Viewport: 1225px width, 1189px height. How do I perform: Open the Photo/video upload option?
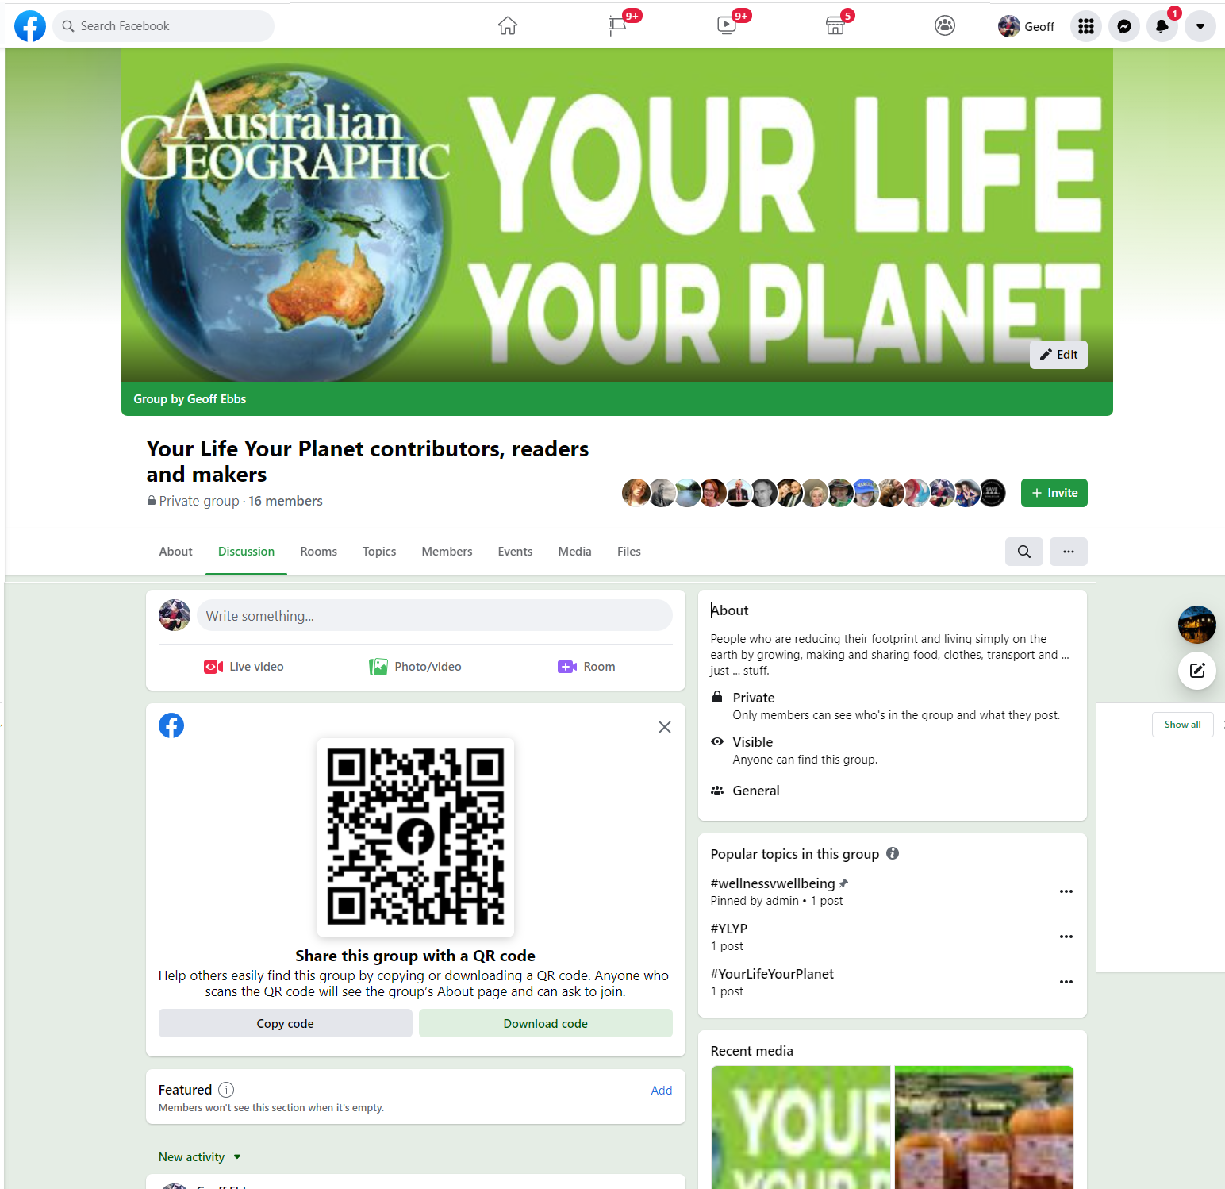click(415, 666)
